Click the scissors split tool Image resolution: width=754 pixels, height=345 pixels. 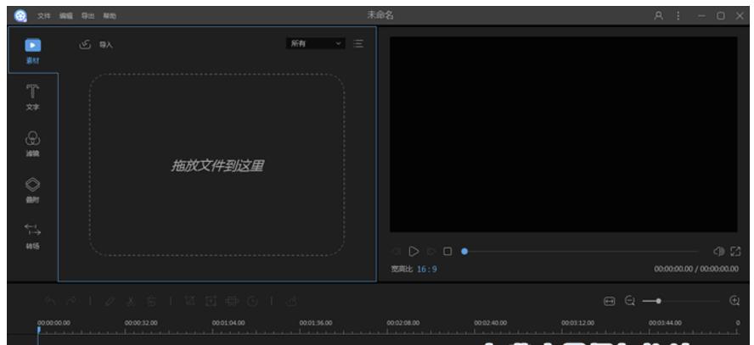[x=130, y=301]
